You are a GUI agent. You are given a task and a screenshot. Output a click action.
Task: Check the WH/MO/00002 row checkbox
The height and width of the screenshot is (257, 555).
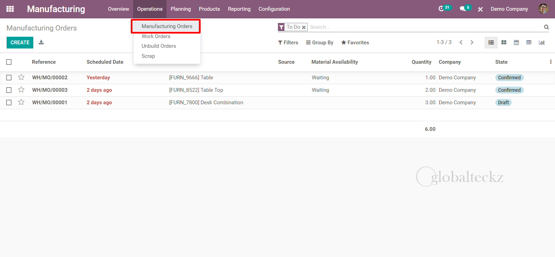click(x=9, y=78)
